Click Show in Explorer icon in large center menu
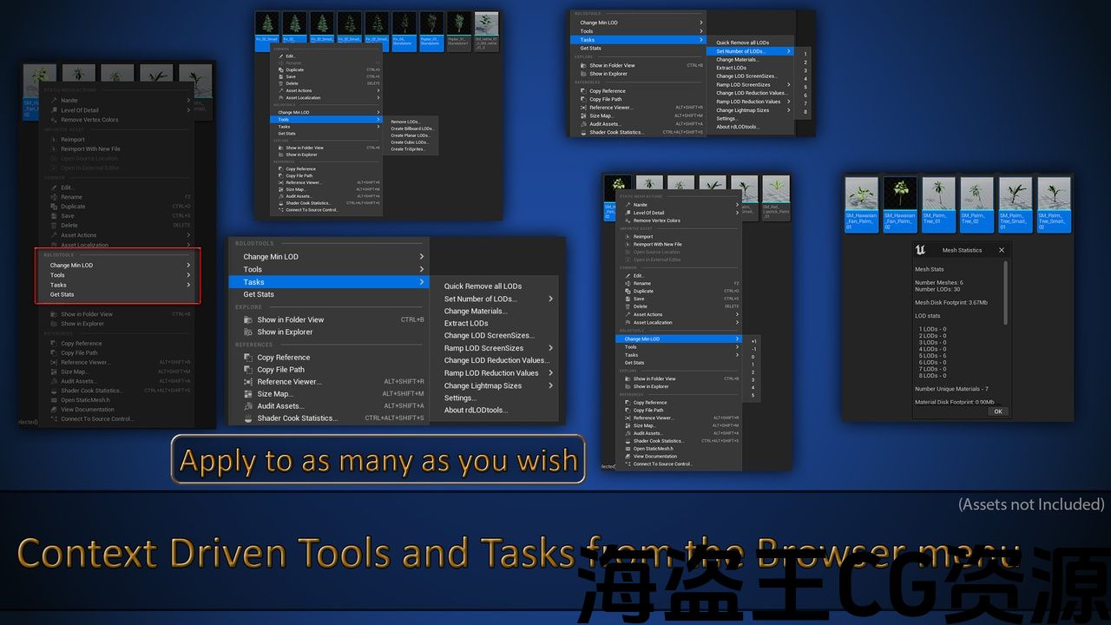 point(248,332)
